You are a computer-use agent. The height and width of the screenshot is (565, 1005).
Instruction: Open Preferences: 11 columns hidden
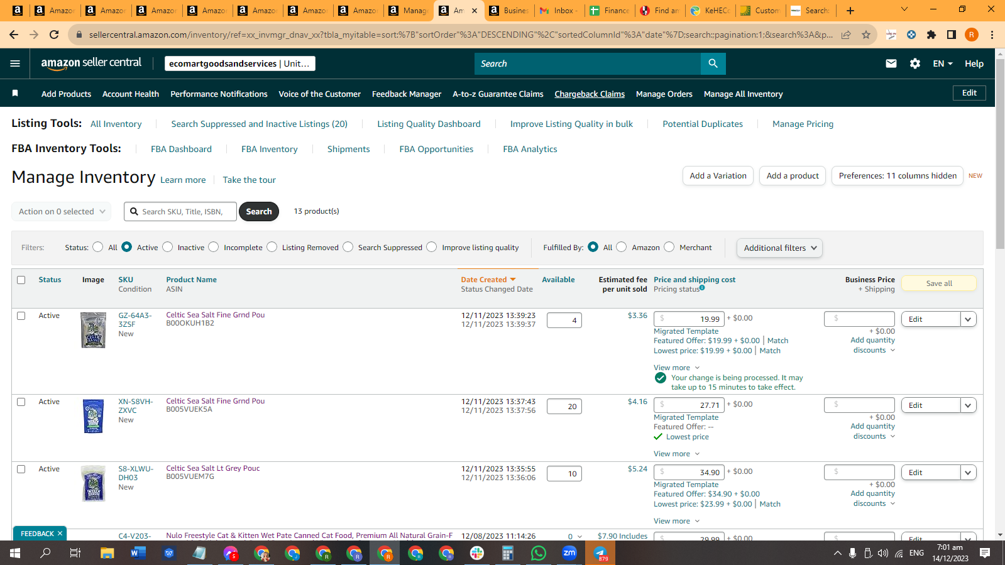pyautogui.click(x=898, y=176)
